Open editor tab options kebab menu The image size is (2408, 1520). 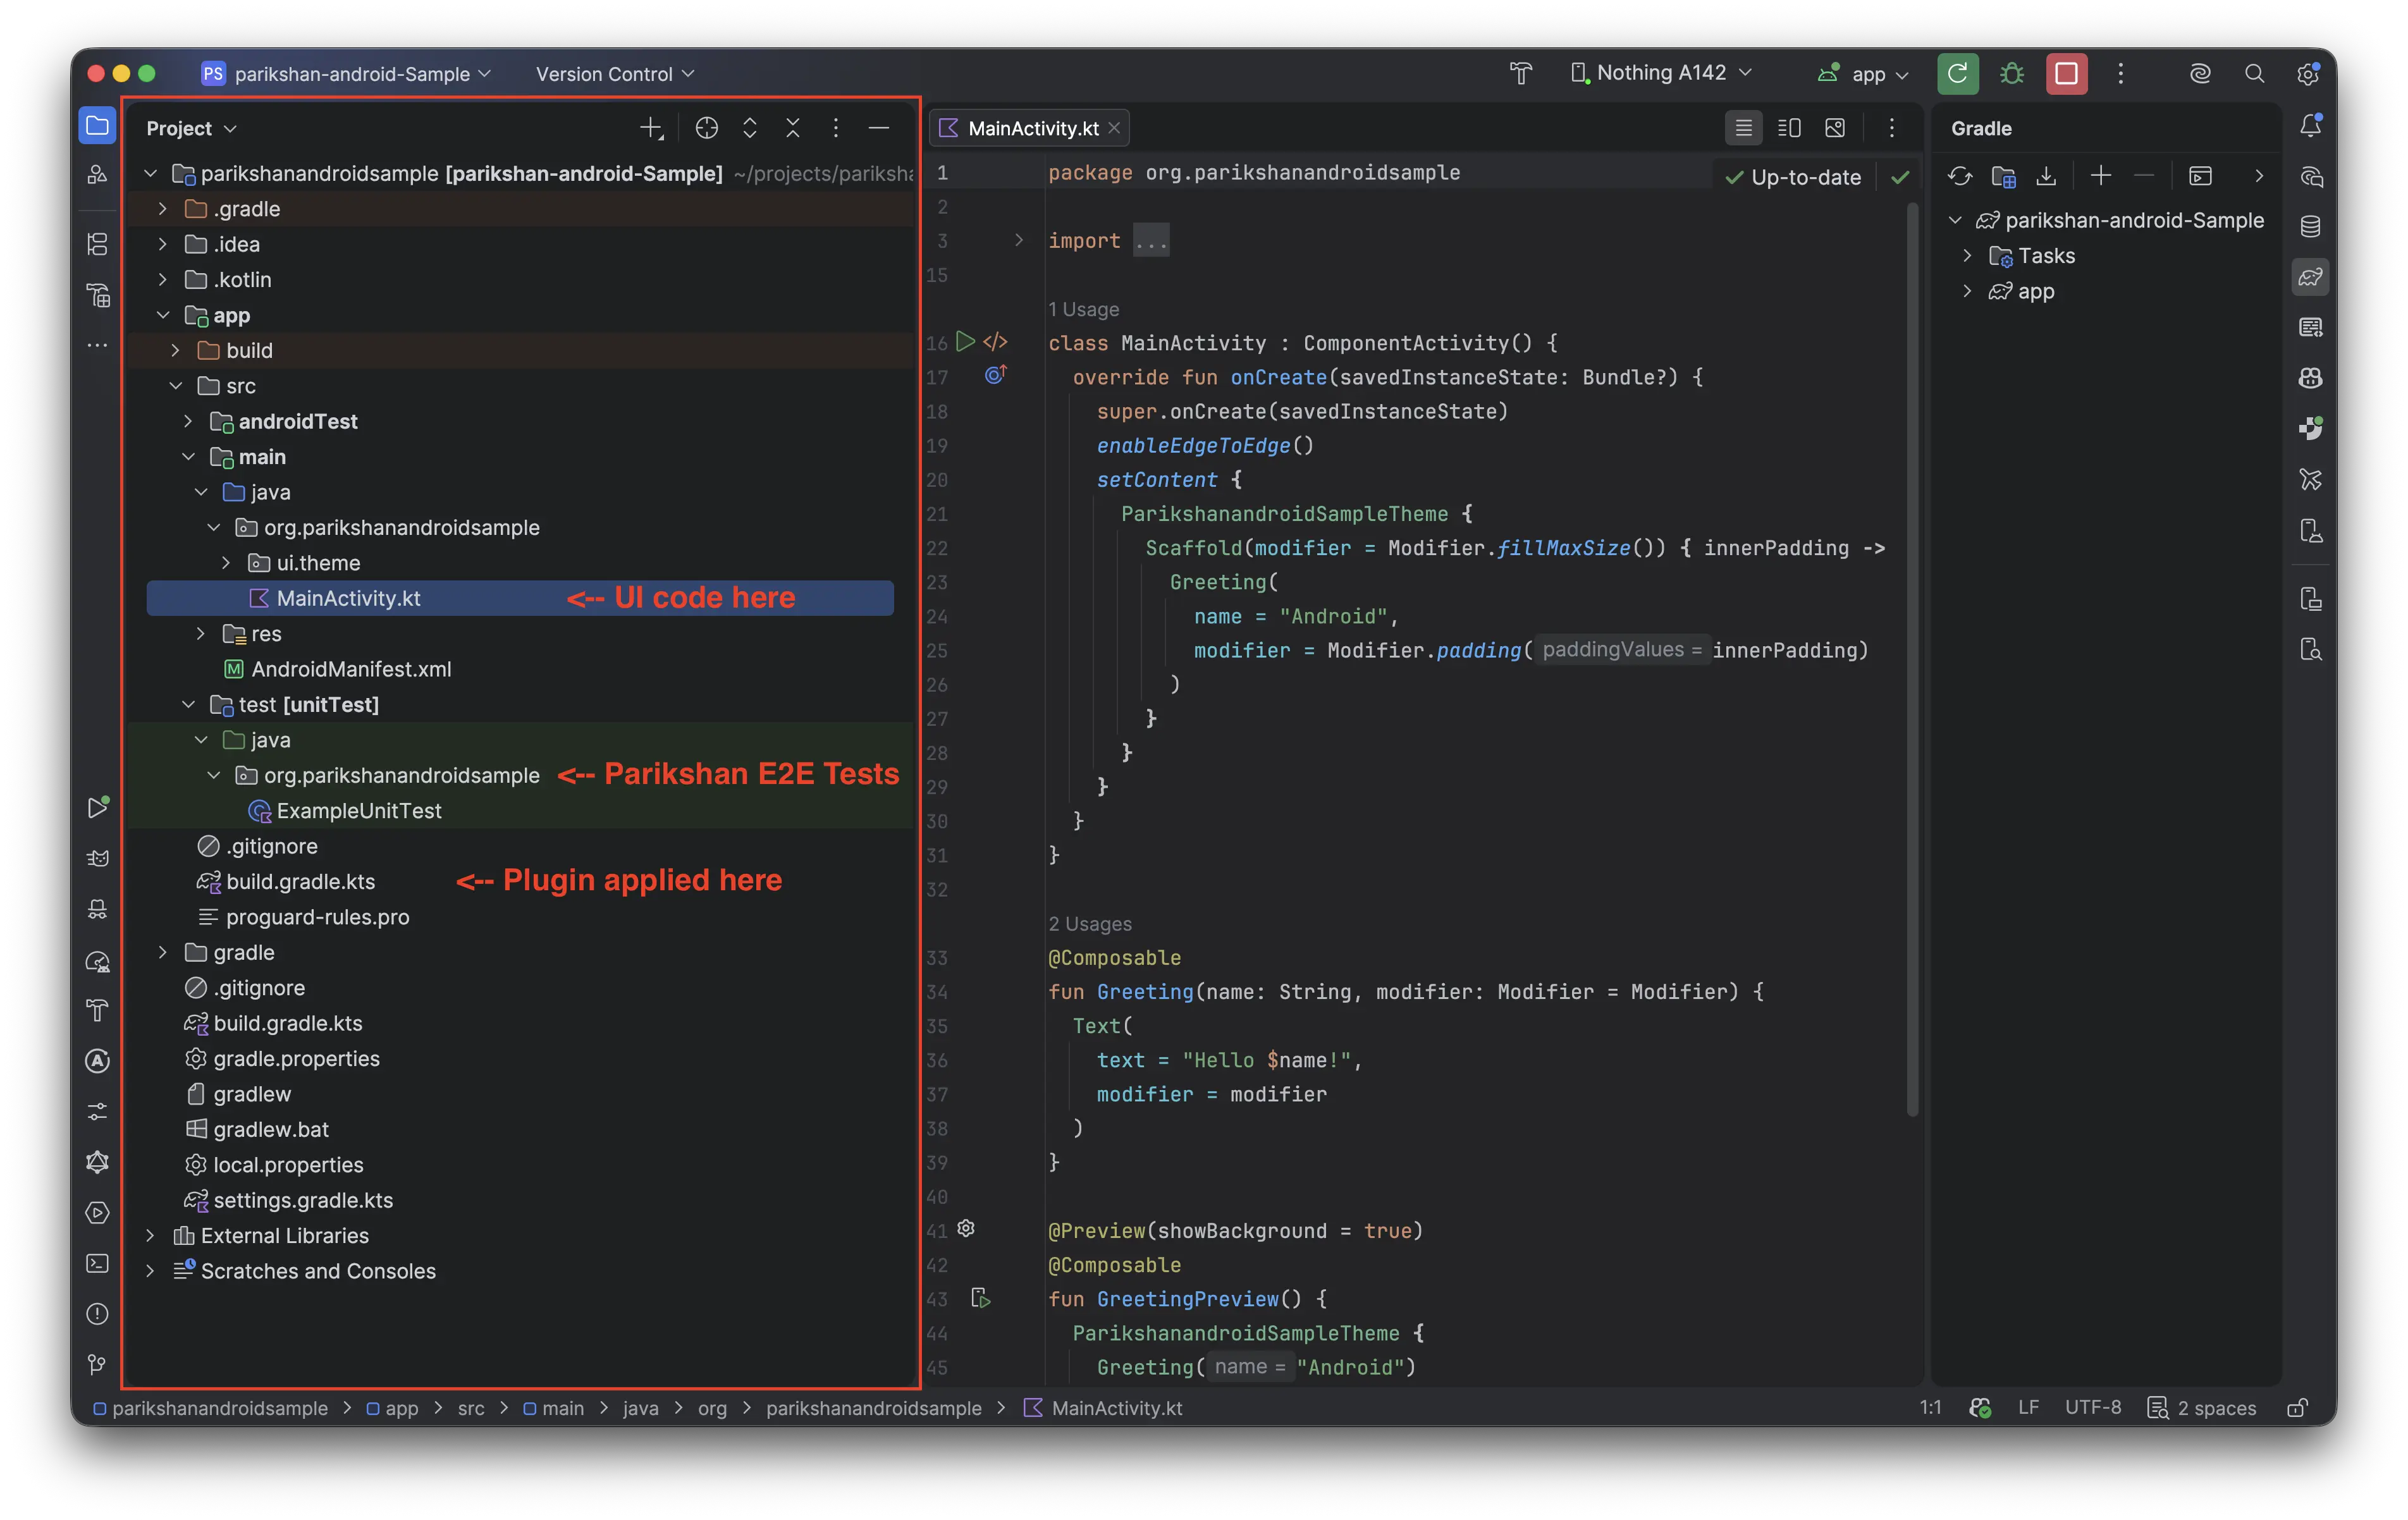[1891, 128]
